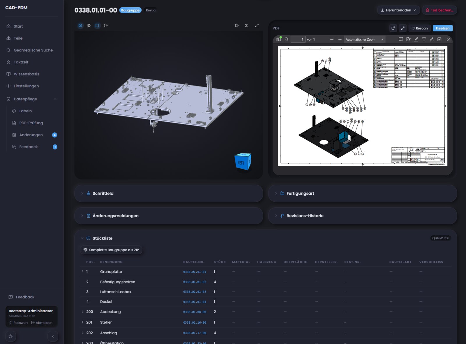Open the color palette icon in the viewer toolbar
The width and height of the screenshot is (466, 344).
point(106,26)
